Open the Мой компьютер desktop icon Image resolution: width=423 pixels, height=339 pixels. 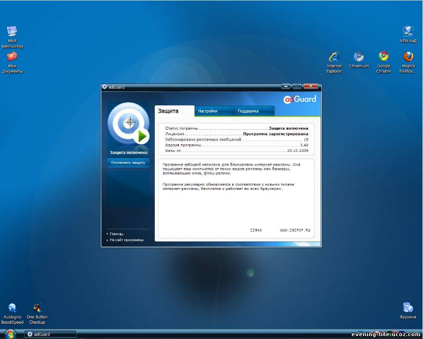[x=12, y=37]
